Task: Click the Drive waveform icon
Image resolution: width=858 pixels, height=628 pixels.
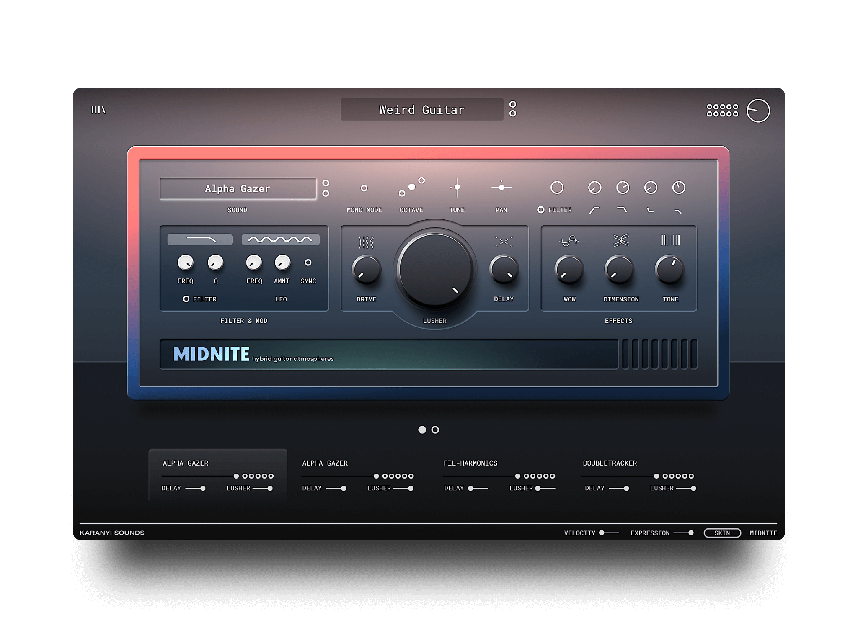Action: 366,242
